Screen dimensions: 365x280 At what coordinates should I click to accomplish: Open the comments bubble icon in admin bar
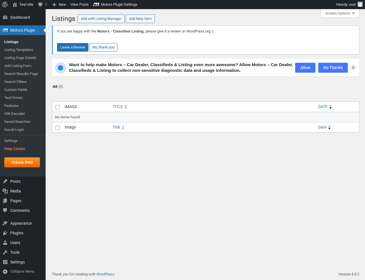point(40,5)
